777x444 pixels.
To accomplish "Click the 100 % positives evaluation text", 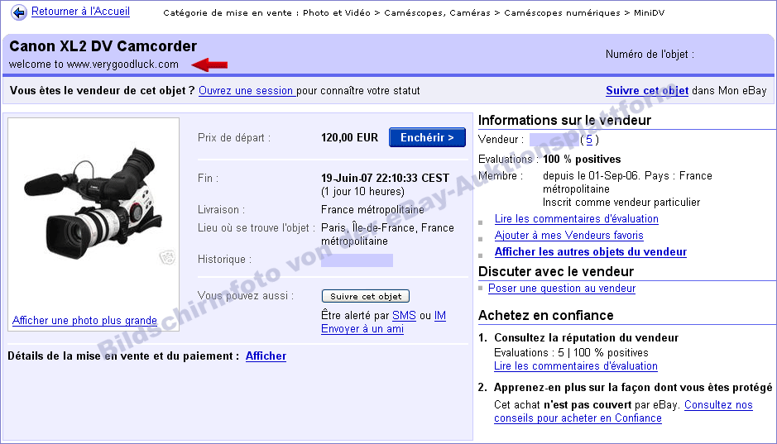I will coord(582,160).
